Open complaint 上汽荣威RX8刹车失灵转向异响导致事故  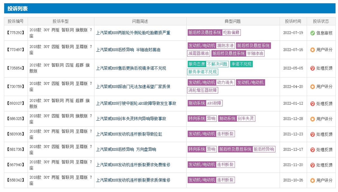(x=131, y=119)
